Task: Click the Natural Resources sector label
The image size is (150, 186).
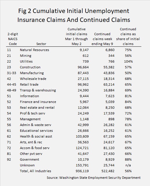Action: pyautogui.click(x=34, y=50)
